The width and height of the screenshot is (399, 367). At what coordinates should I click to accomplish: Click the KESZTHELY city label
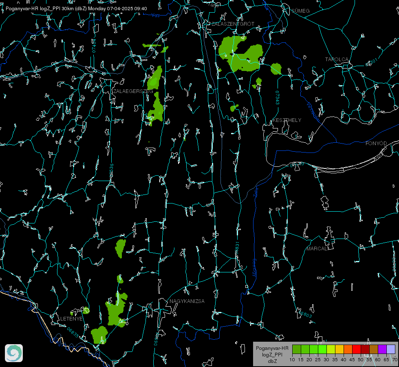pos(287,120)
